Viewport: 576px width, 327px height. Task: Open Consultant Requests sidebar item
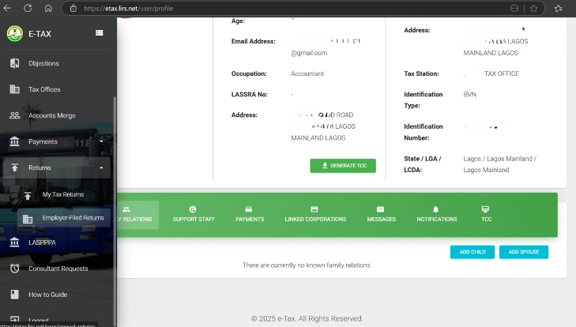pos(58,269)
